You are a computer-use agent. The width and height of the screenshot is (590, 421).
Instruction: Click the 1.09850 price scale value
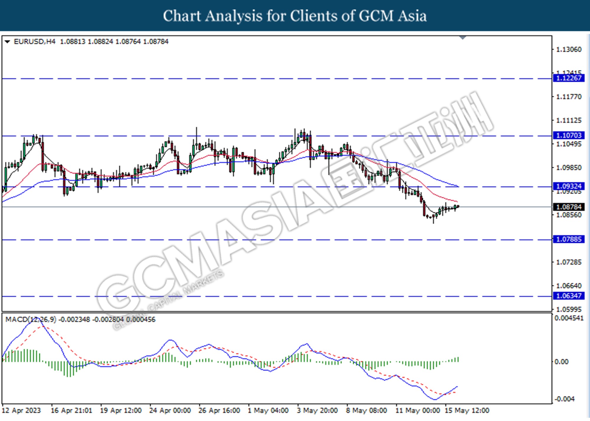tap(569, 167)
